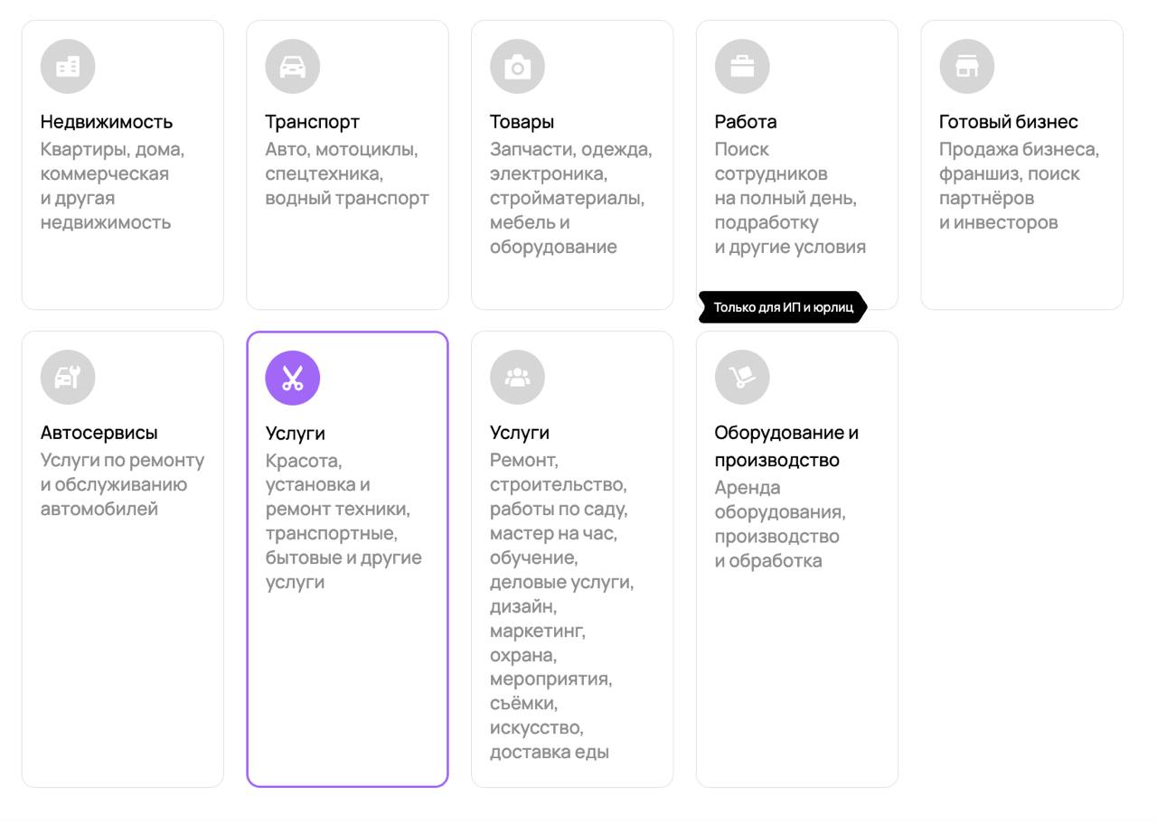Image resolution: width=1157 pixels, height=823 pixels.
Task: Click the hand truck icon for Оборудование
Action: 742,378
